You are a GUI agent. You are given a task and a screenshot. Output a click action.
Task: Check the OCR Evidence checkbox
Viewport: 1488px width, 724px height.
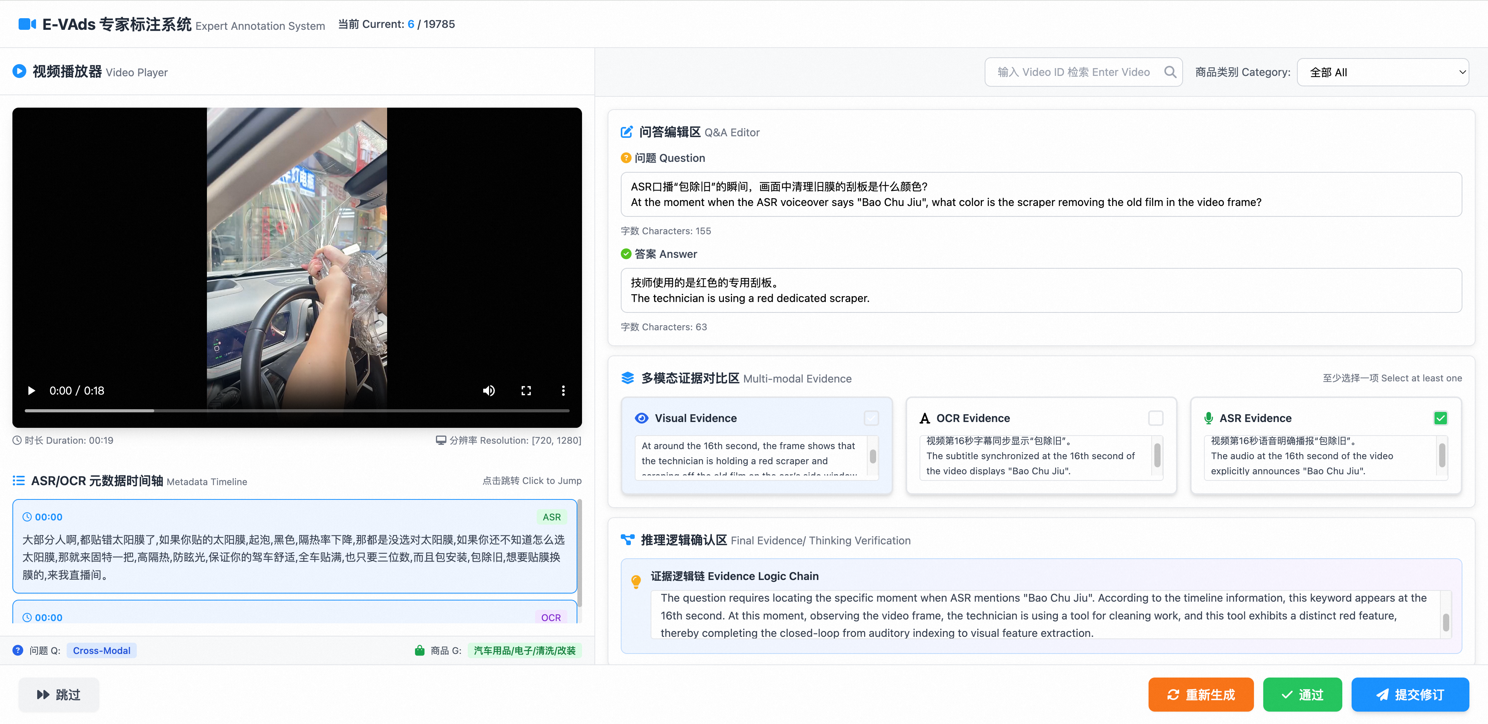click(x=1155, y=418)
